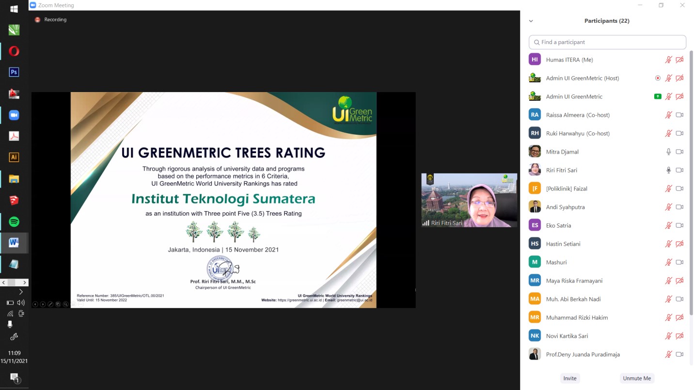Image resolution: width=694 pixels, height=390 pixels.
Task: Open the red SketchUp taskbar icon
Action: coord(14,200)
